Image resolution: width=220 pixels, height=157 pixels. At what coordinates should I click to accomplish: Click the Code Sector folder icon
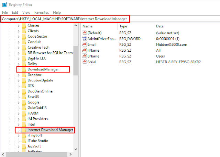coord(24,36)
